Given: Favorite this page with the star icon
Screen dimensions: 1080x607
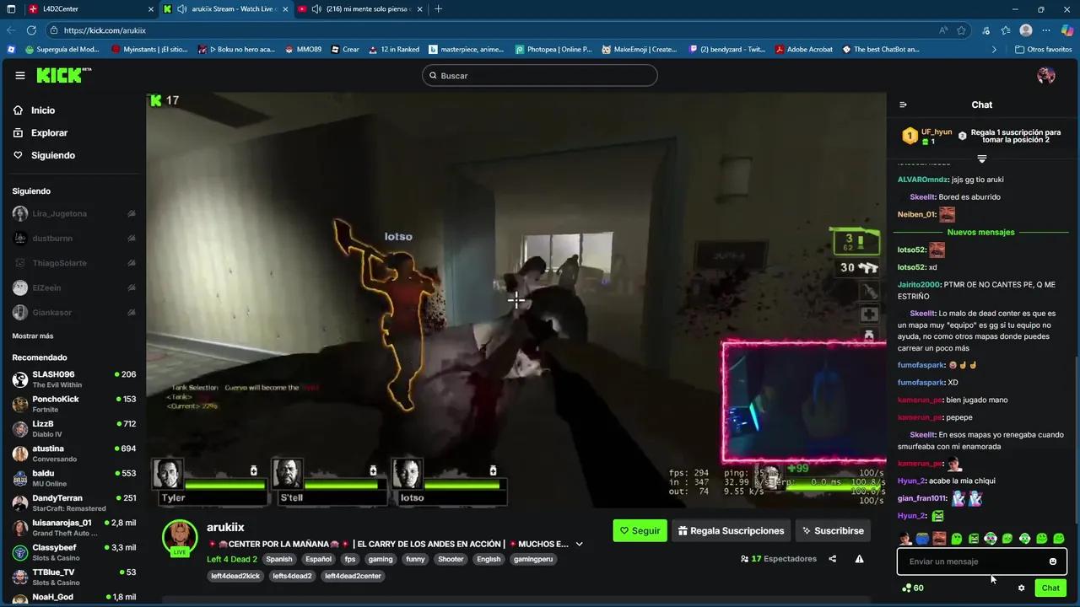Looking at the screenshot, I should 961,30.
